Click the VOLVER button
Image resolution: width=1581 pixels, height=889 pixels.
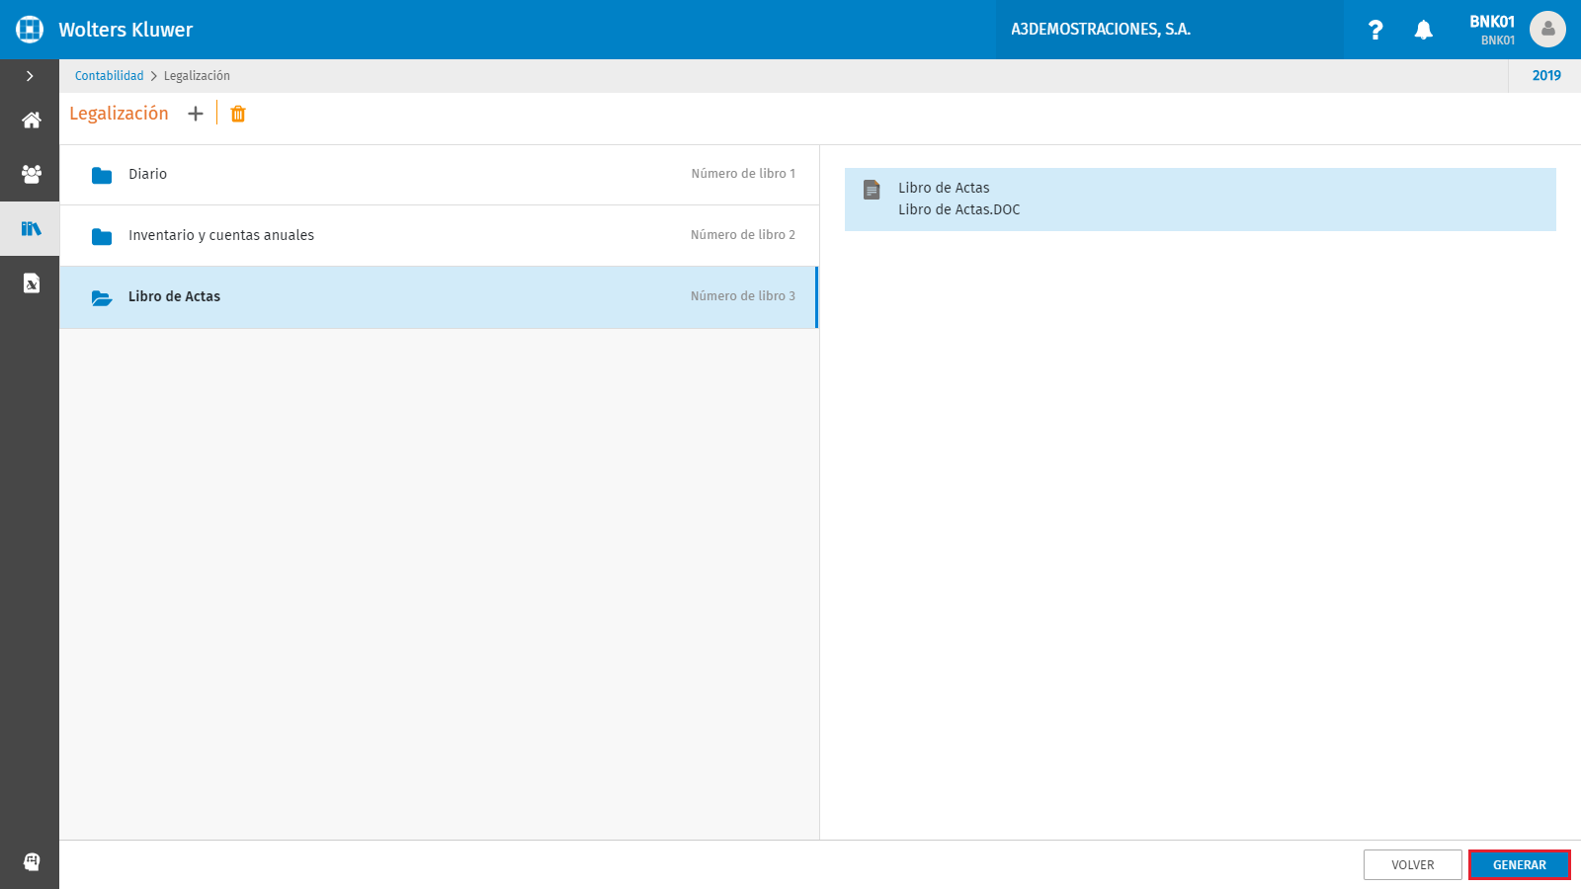point(1413,864)
